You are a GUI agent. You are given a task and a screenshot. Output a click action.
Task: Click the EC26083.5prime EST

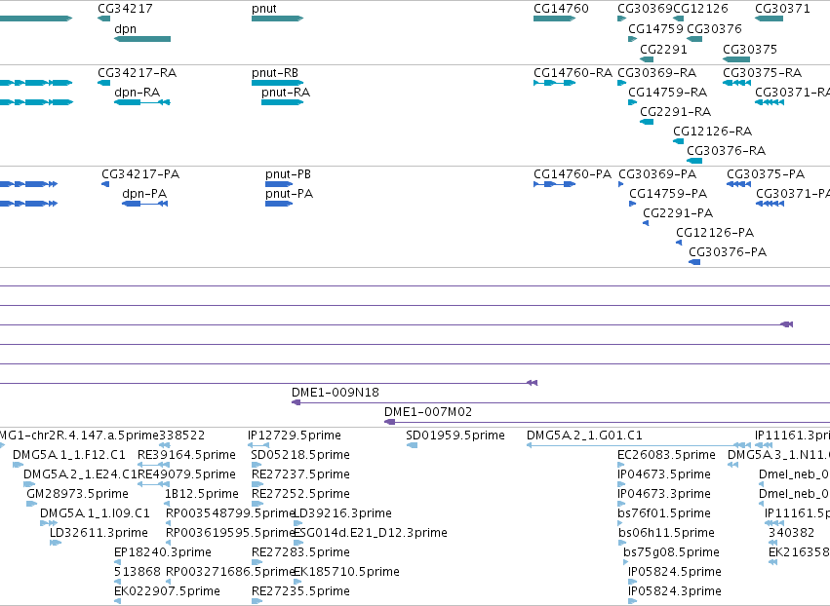[x=621, y=465]
